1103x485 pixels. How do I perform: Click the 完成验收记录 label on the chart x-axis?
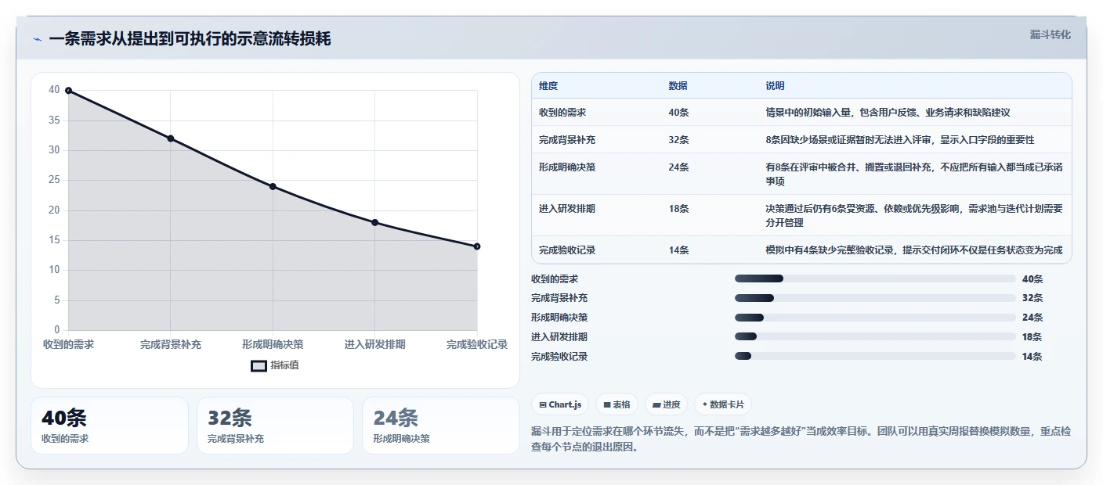tap(477, 344)
